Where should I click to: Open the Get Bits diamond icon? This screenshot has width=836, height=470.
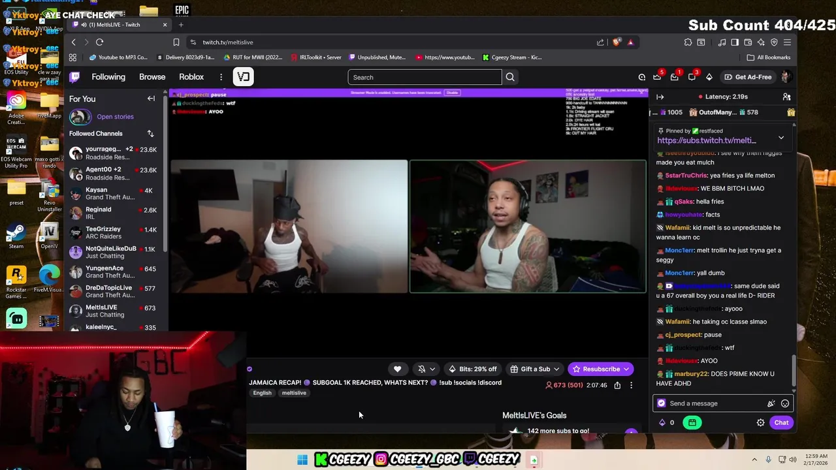click(x=709, y=77)
